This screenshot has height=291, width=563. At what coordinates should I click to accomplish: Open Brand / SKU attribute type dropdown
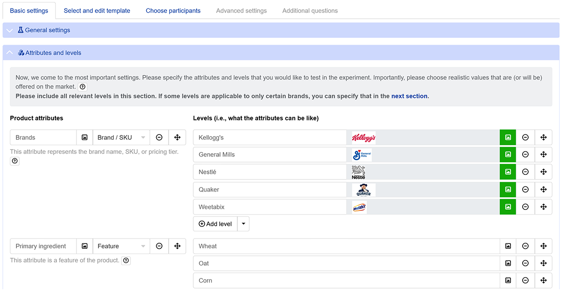[x=121, y=137]
